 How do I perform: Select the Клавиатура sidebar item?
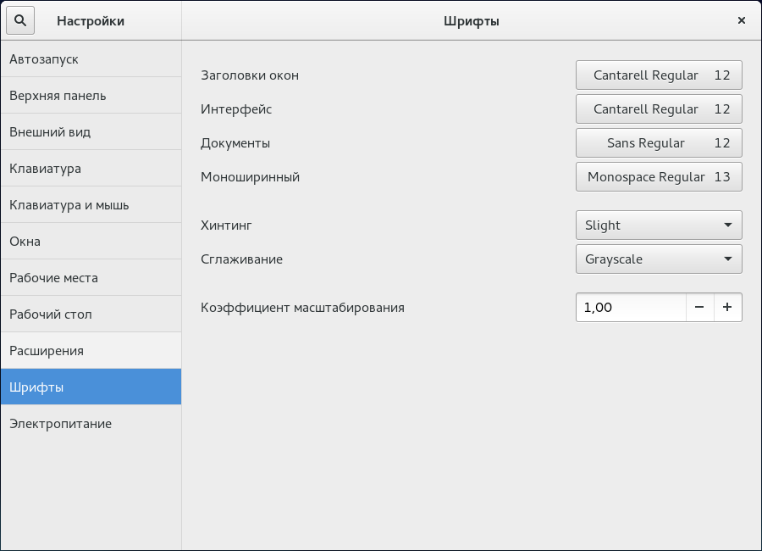pos(91,169)
